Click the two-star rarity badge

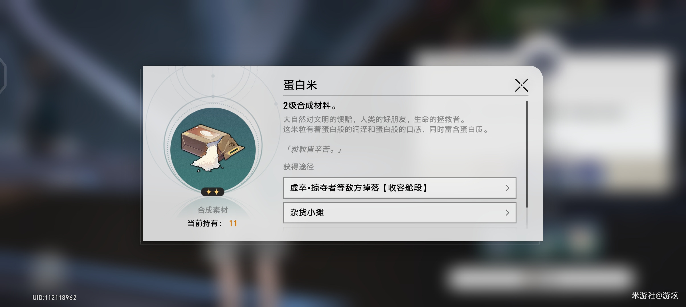pyautogui.click(x=213, y=192)
